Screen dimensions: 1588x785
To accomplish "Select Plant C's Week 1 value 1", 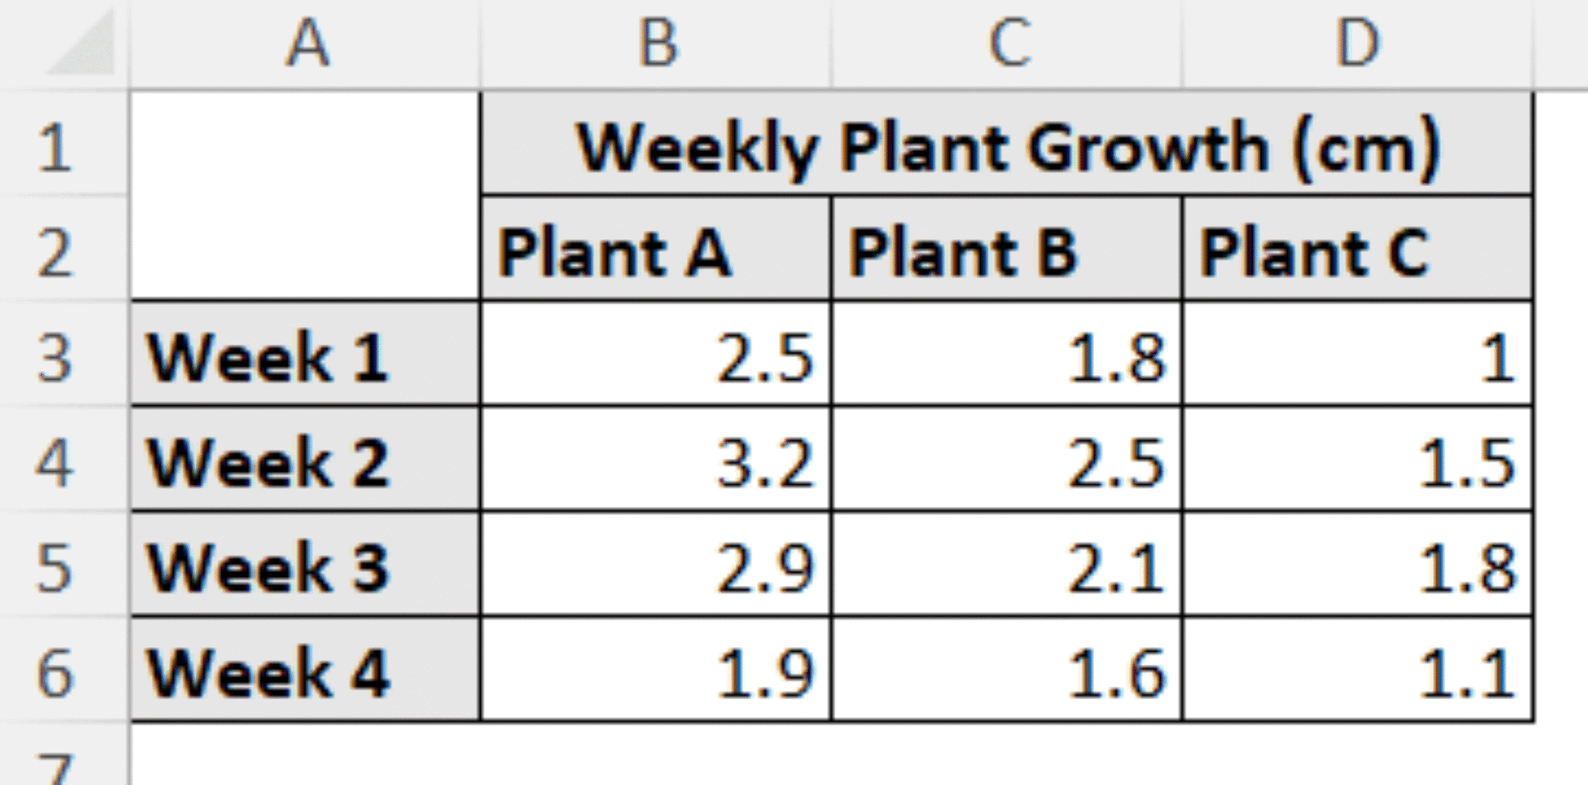I will tap(1358, 355).
